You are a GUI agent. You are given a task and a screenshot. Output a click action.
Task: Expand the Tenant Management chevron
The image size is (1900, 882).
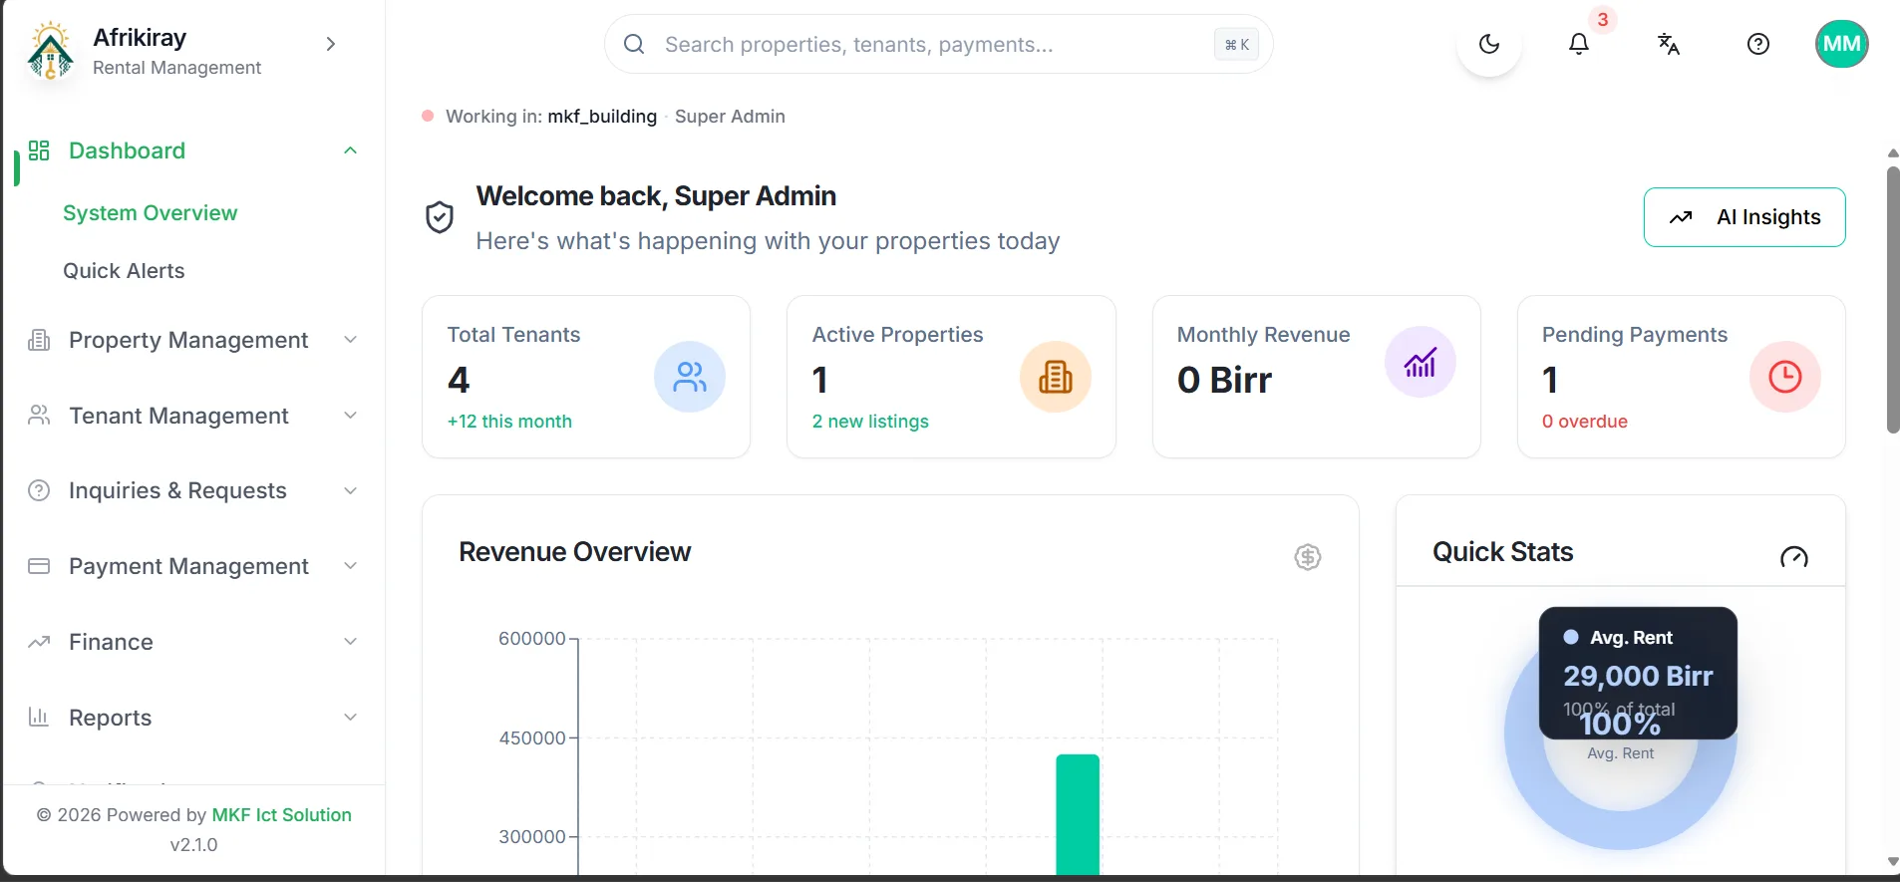click(350, 416)
